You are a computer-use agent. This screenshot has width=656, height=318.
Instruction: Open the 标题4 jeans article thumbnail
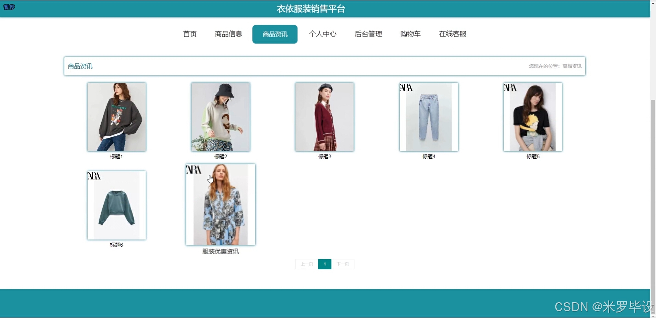[428, 117]
